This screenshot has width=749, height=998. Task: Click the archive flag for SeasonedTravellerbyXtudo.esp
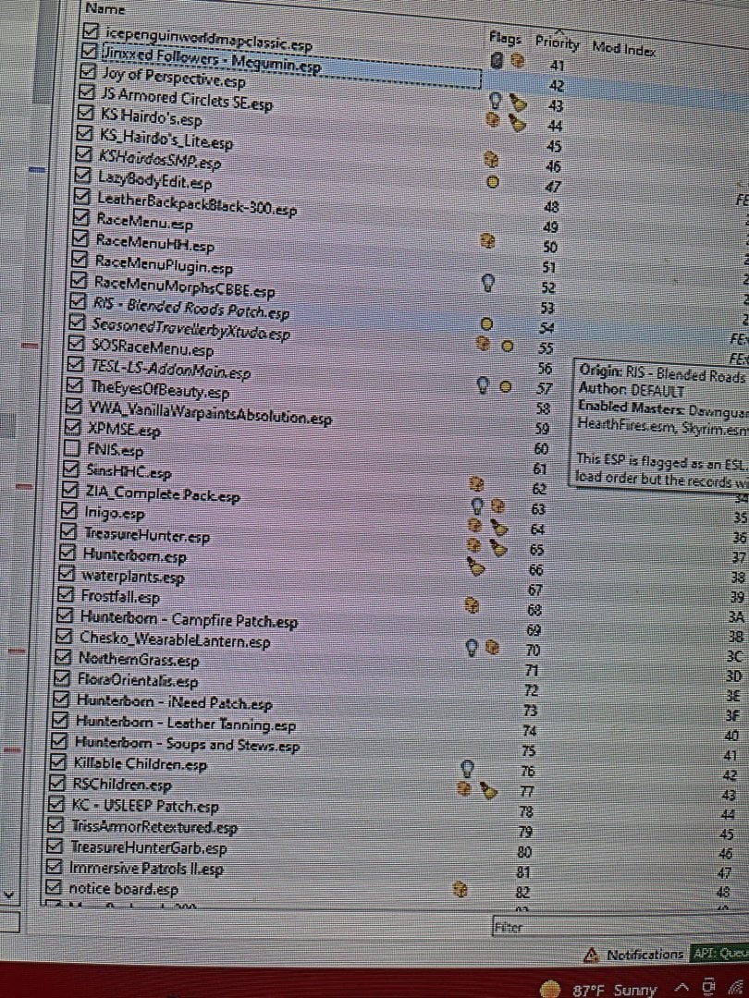point(485,344)
